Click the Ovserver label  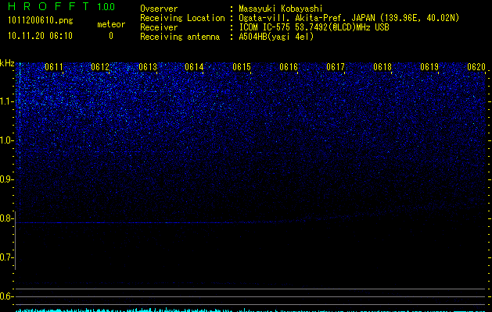coord(159,9)
